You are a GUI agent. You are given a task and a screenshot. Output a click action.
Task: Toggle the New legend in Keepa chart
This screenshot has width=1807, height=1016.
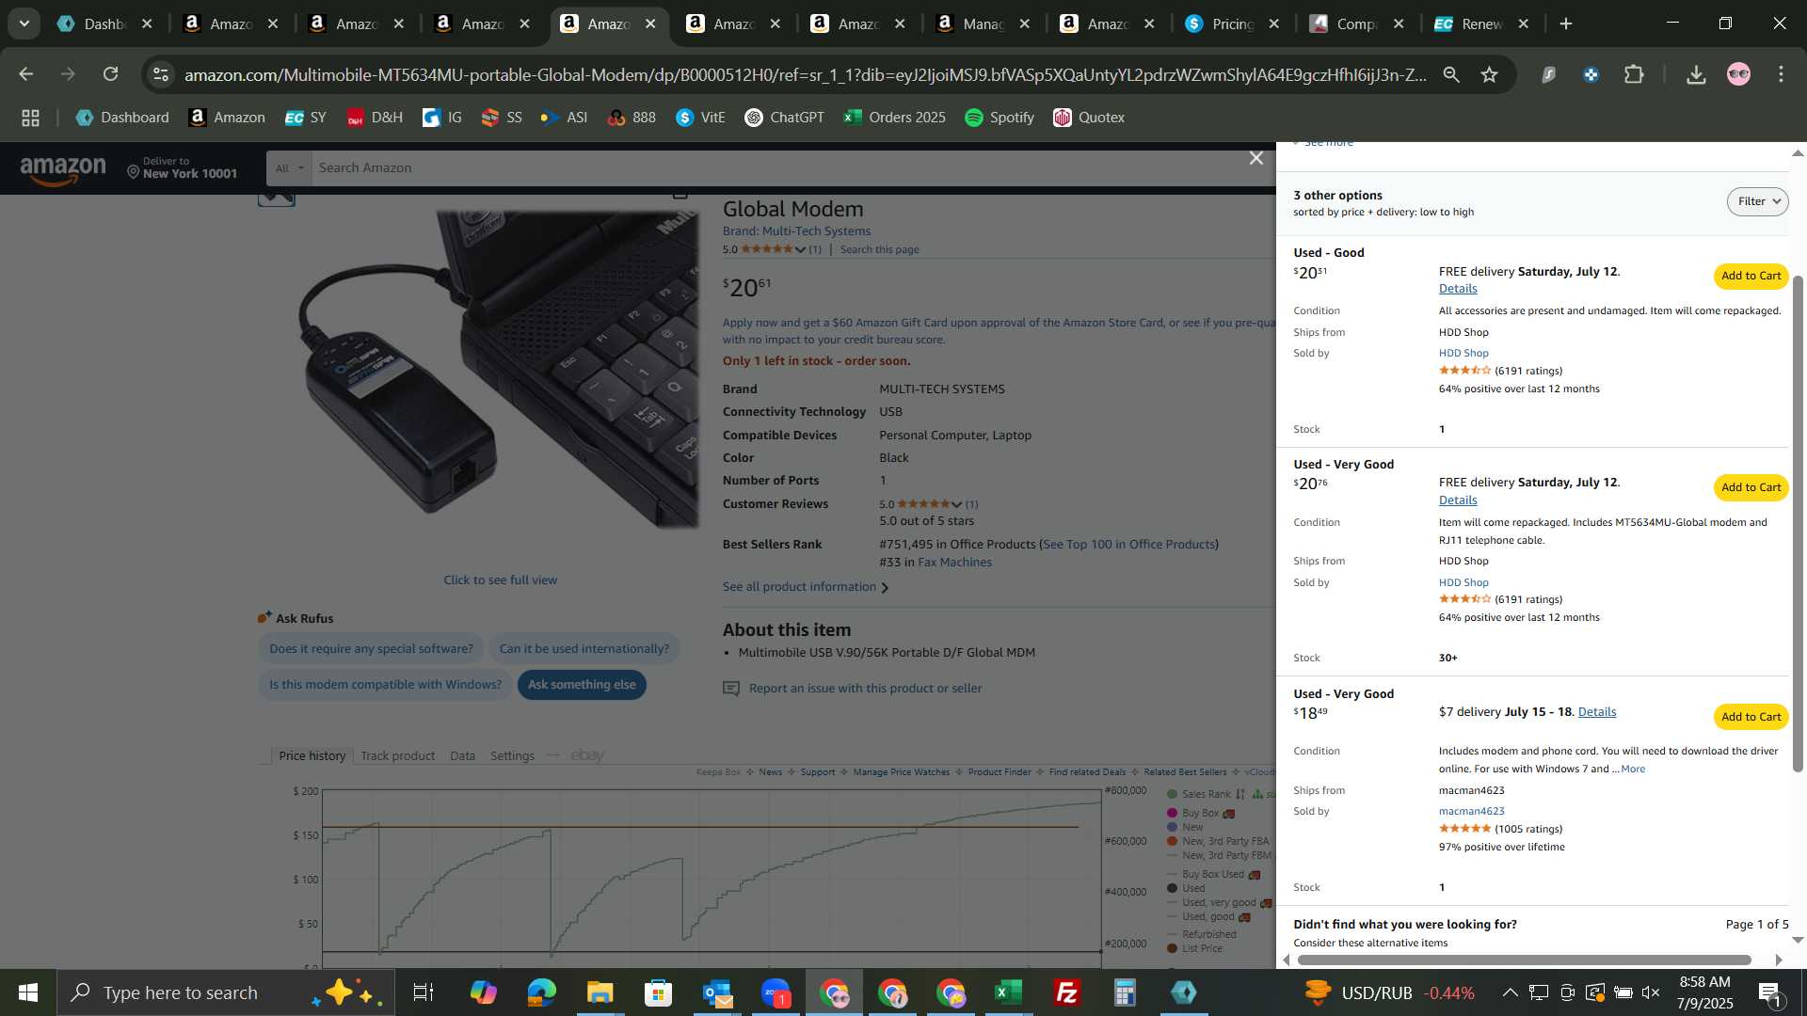pos(1185,828)
